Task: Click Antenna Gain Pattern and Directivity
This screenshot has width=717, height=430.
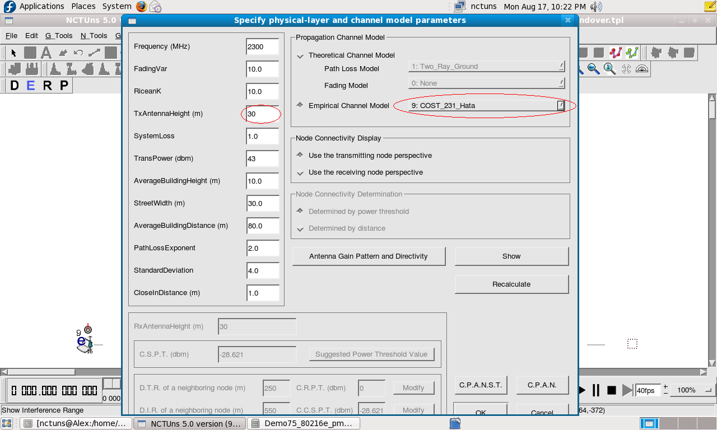Action: point(369,256)
